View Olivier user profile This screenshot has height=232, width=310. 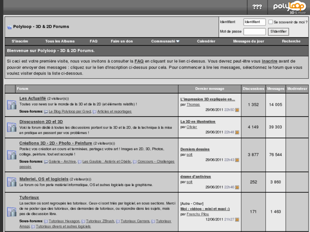(x=192, y=127)
